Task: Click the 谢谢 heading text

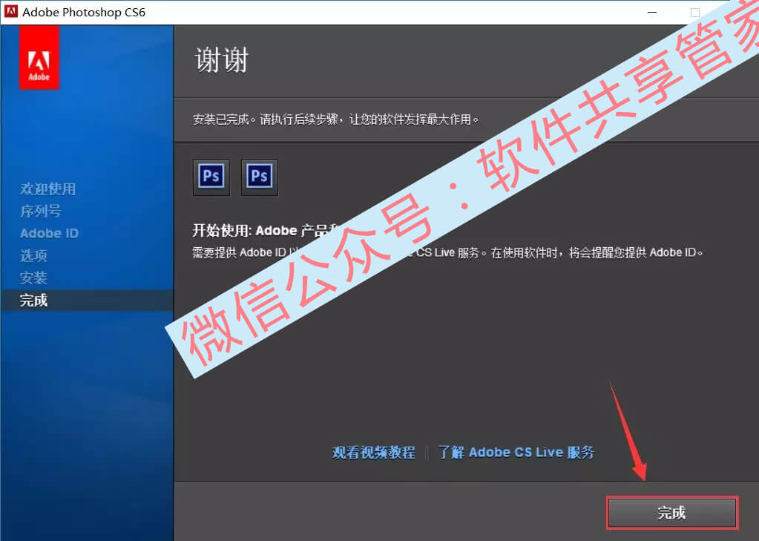Action: click(x=222, y=60)
